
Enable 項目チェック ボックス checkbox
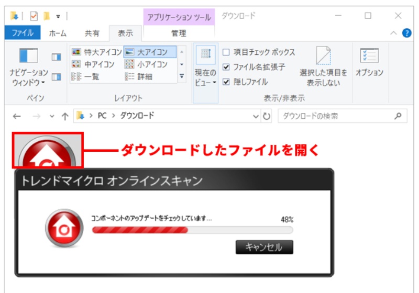click(226, 52)
